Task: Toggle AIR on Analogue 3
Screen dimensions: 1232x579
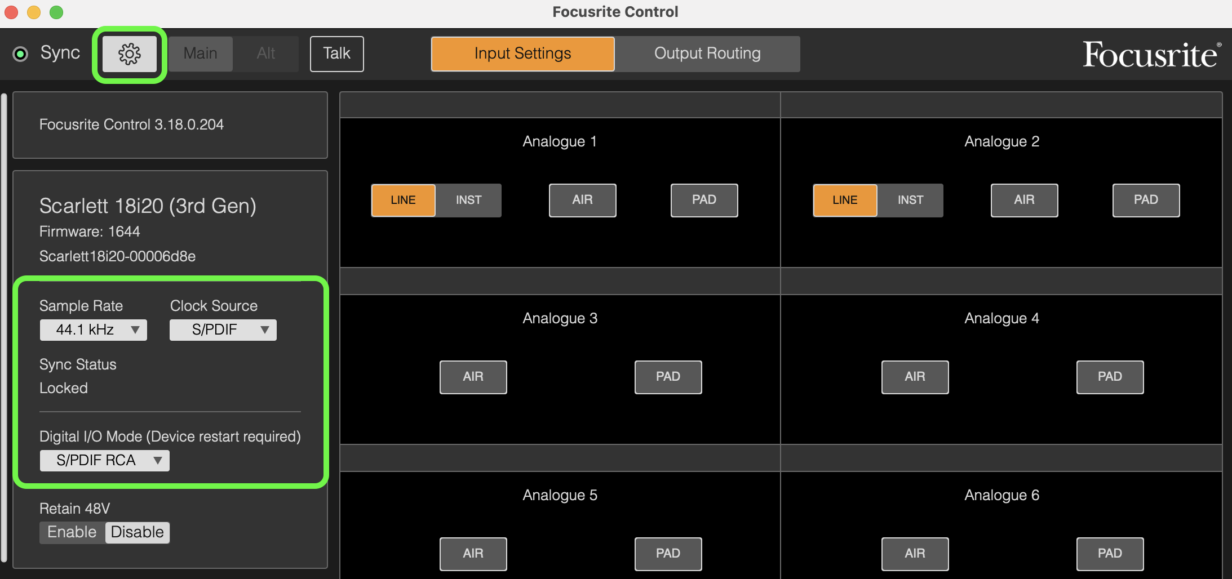Action: coord(473,377)
